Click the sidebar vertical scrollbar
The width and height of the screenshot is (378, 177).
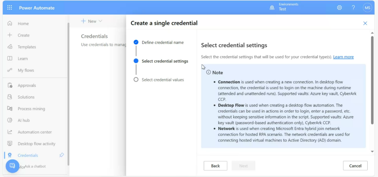coord(68,94)
